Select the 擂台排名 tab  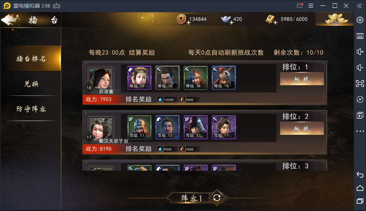[31, 58]
